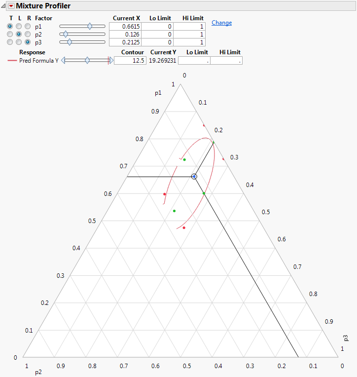Click the p2 Current X field 0.126
The image size is (357, 377).
(x=125, y=35)
